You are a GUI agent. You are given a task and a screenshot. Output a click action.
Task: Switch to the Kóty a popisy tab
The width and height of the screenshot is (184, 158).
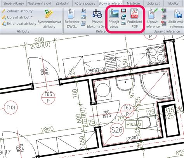pyautogui.click(x=85, y=3)
